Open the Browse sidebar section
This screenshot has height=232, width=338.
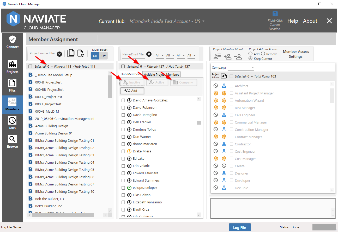pos(13,142)
